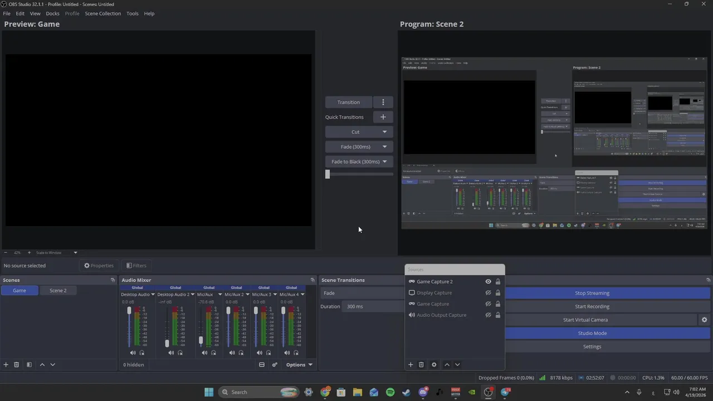Viewport: 713px width, 401px height.
Task: Zoom in preview with plus icon
Action: coord(29,253)
